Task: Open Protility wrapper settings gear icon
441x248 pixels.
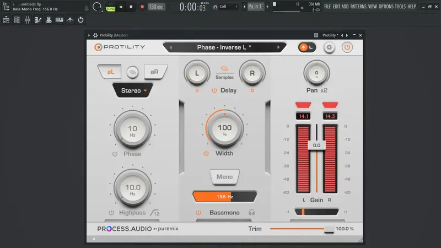Action: click(x=95, y=35)
